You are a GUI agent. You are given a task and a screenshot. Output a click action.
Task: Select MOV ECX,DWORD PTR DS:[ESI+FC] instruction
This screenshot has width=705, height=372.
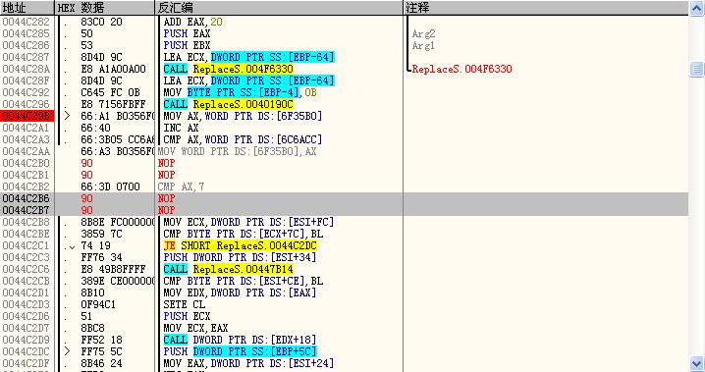tap(248, 222)
